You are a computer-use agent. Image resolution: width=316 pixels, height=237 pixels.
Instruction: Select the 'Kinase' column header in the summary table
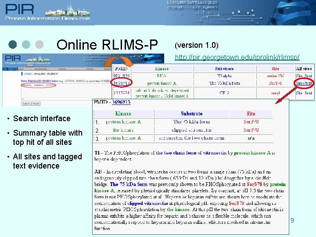tap(162, 69)
